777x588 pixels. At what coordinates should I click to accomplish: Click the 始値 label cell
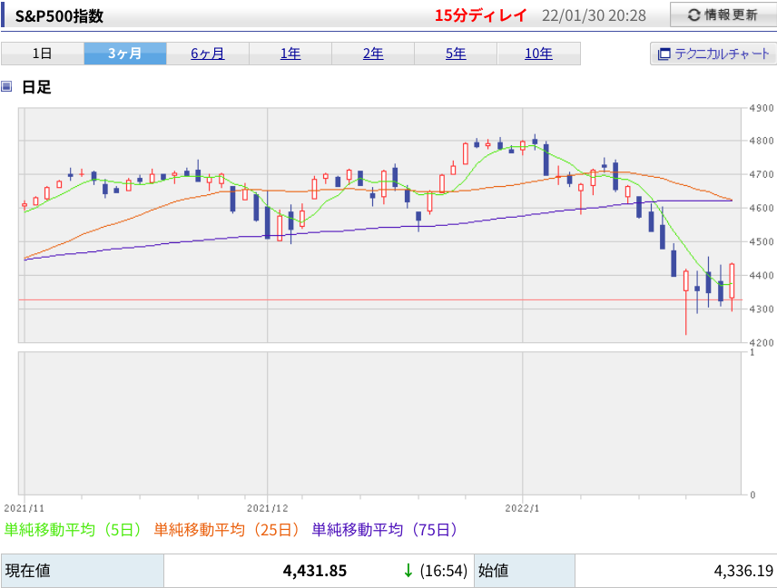(525, 571)
